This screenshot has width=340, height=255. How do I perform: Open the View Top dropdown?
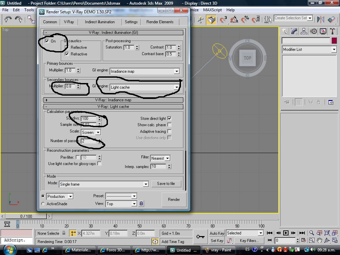tap(121, 204)
